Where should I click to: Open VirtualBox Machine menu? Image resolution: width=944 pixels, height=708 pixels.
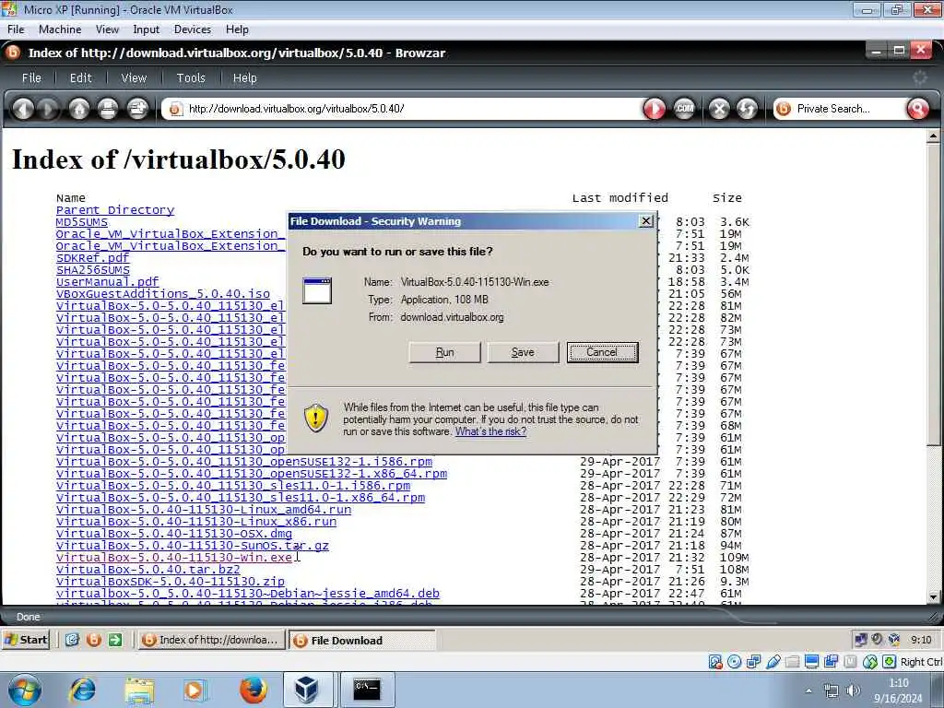coord(60,29)
